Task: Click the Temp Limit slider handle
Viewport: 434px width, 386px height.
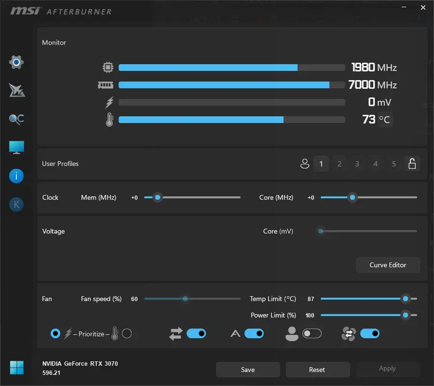Action: coord(406,299)
